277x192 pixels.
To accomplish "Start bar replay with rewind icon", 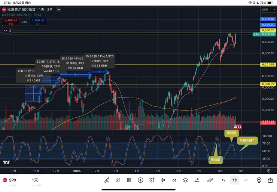I will 174,180.
